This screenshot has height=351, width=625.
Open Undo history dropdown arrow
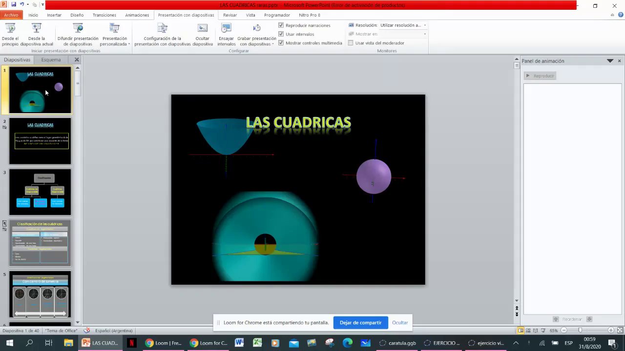27,5
